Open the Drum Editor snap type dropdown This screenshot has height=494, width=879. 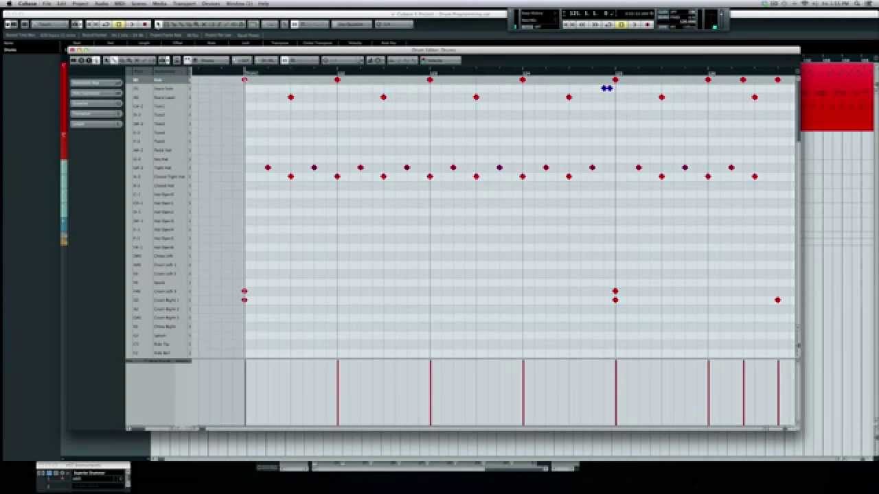304,60
